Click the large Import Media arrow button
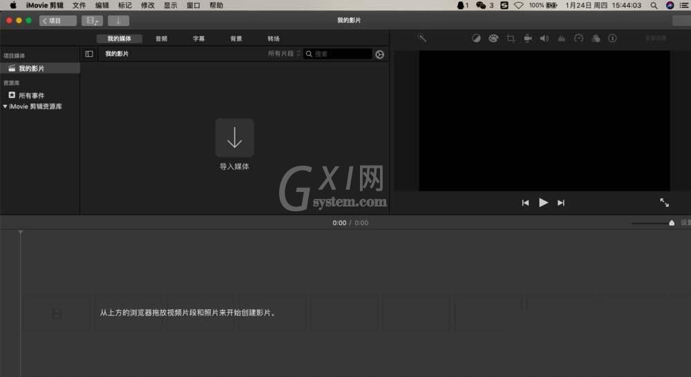This screenshot has width=691, height=377. tap(234, 138)
